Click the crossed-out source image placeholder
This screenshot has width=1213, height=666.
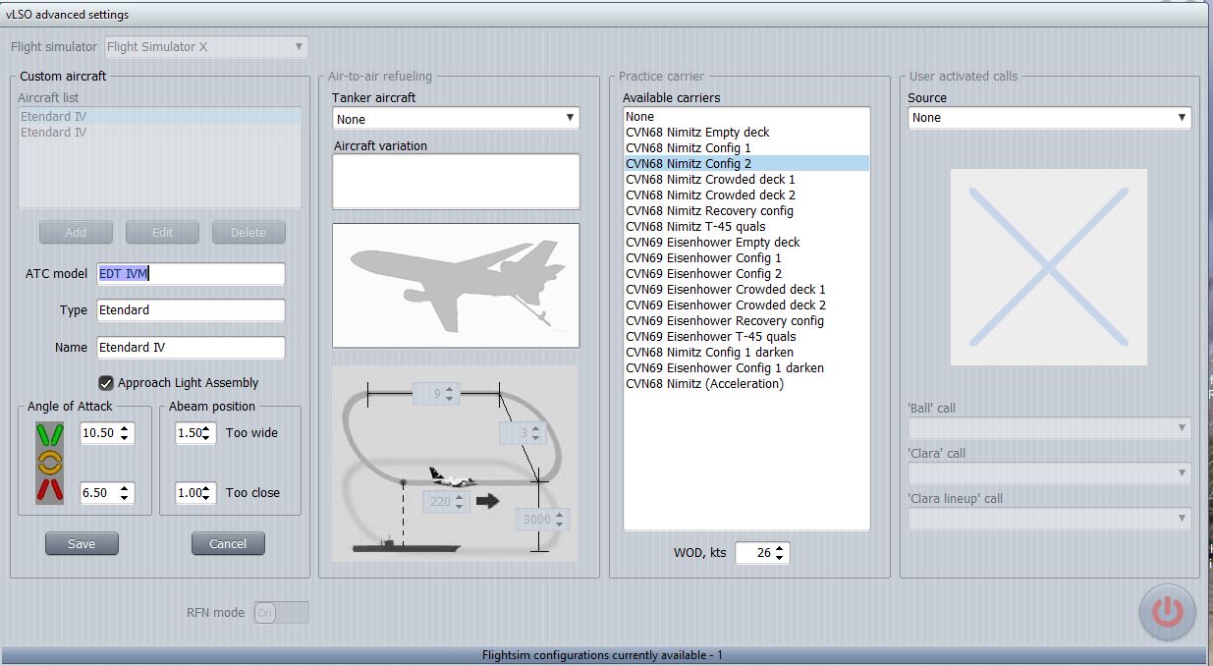(x=1048, y=267)
